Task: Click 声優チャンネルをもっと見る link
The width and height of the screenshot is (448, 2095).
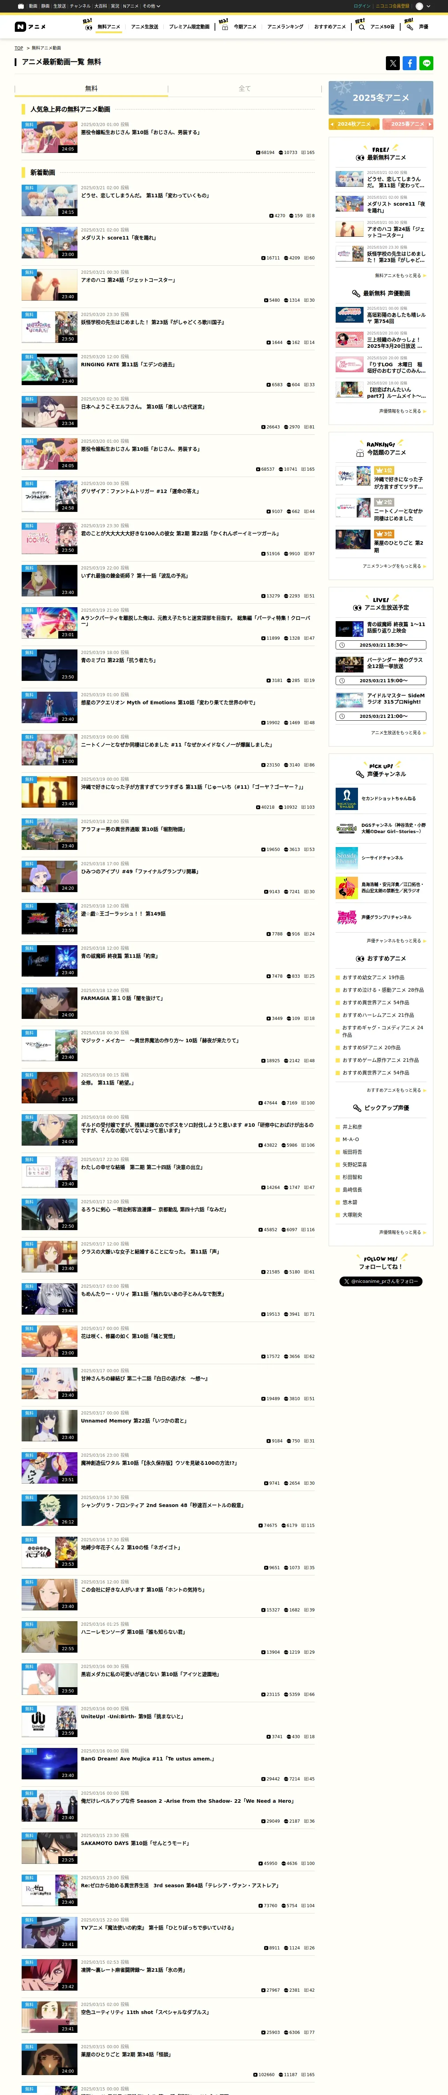Action: pos(396,940)
